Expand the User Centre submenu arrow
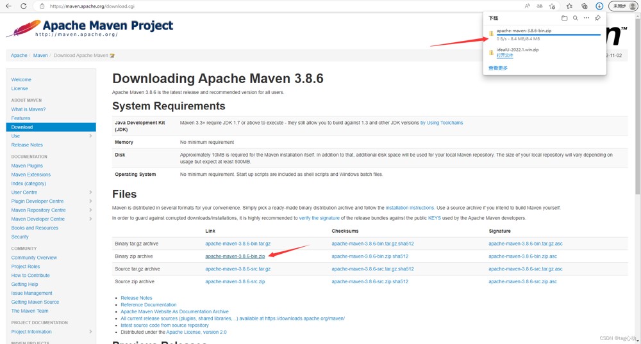Image resolution: width=641 pixels, height=344 pixels. point(90,192)
